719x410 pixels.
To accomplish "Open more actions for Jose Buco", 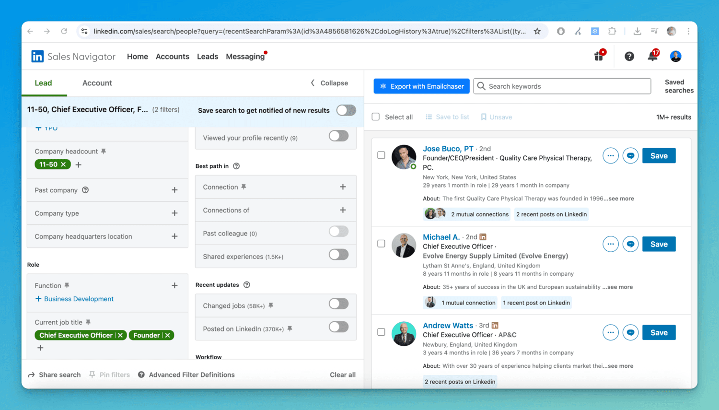I will [611, 156].
